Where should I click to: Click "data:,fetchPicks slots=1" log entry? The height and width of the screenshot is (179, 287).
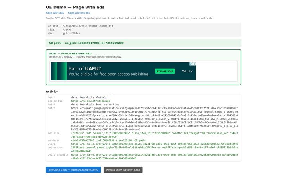click(x=88, y=97)
